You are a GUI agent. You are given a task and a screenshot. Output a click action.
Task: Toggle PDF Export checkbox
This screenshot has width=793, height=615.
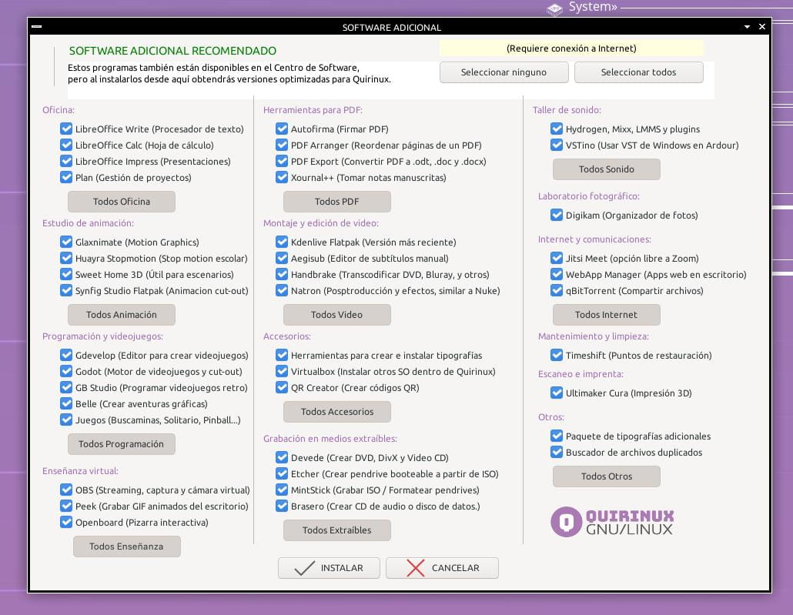click(x=282, y=161)
